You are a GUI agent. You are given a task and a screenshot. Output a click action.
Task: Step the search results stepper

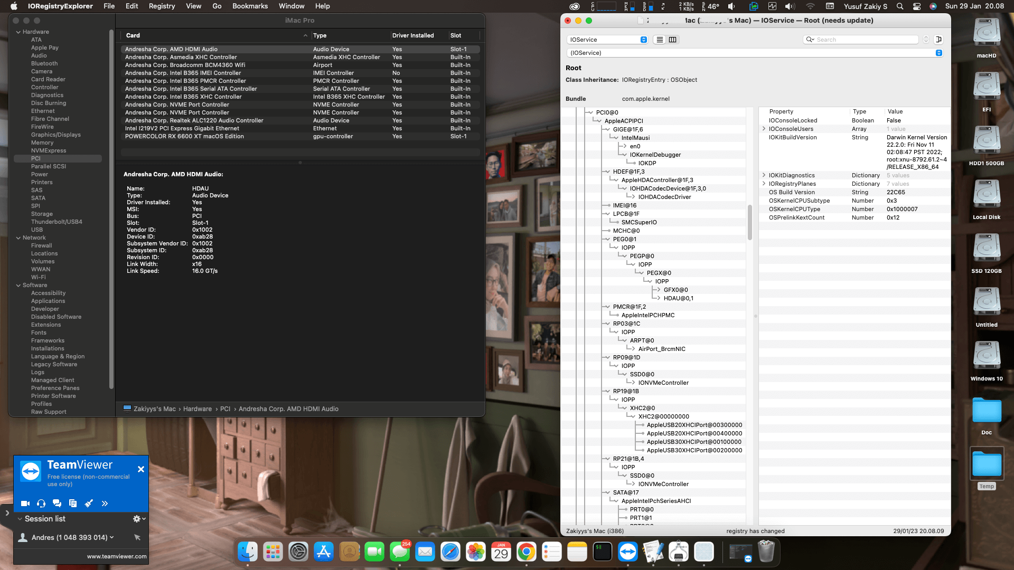point(926,40)
